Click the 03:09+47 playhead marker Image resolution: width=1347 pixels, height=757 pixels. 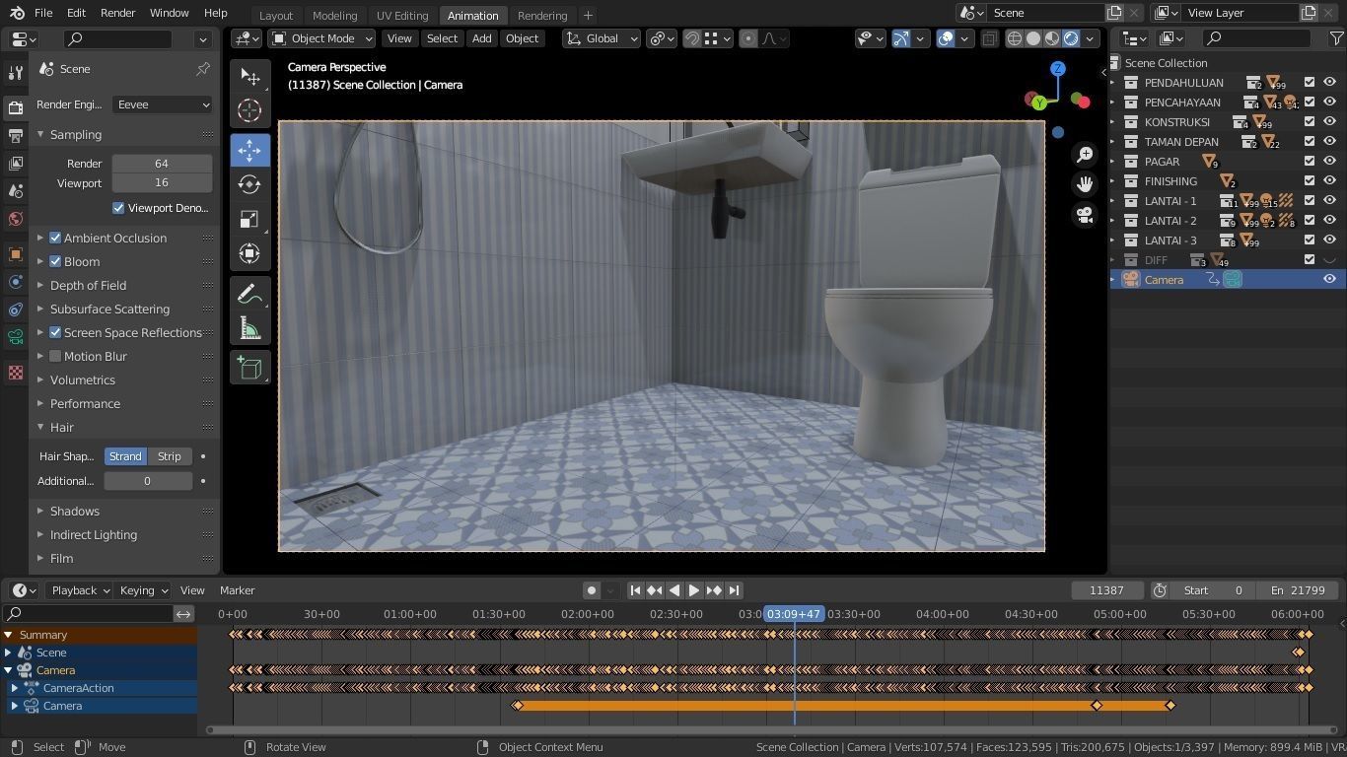click(x=794, y=614)
